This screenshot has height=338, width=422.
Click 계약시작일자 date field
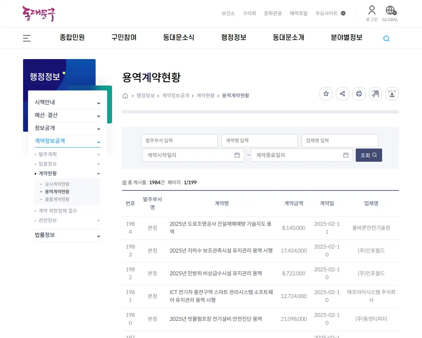tap(193, 155)
